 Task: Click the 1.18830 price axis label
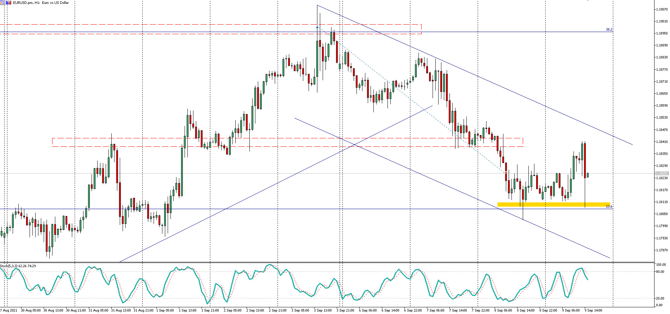coord(662,57)
